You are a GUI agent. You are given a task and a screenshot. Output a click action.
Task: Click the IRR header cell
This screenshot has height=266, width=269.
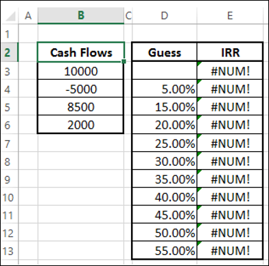tap(230, 52)
